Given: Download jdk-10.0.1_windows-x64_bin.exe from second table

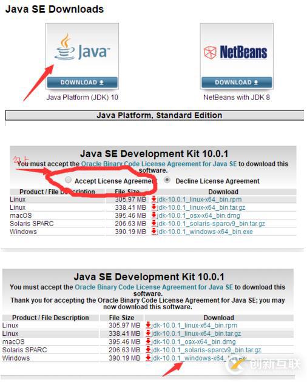Looking at the screenshot, I should tap(199, 358).
